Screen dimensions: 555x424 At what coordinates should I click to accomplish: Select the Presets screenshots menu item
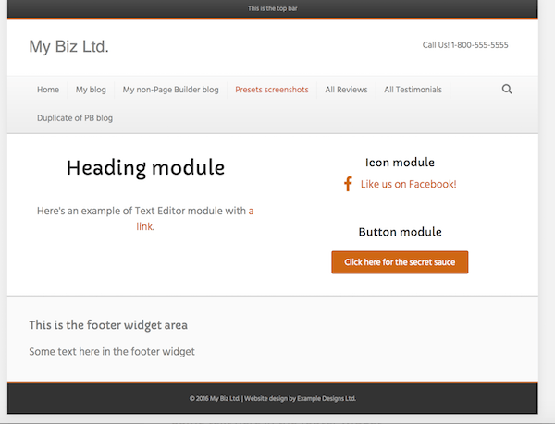pyautogui.click(x=271, y=90)
